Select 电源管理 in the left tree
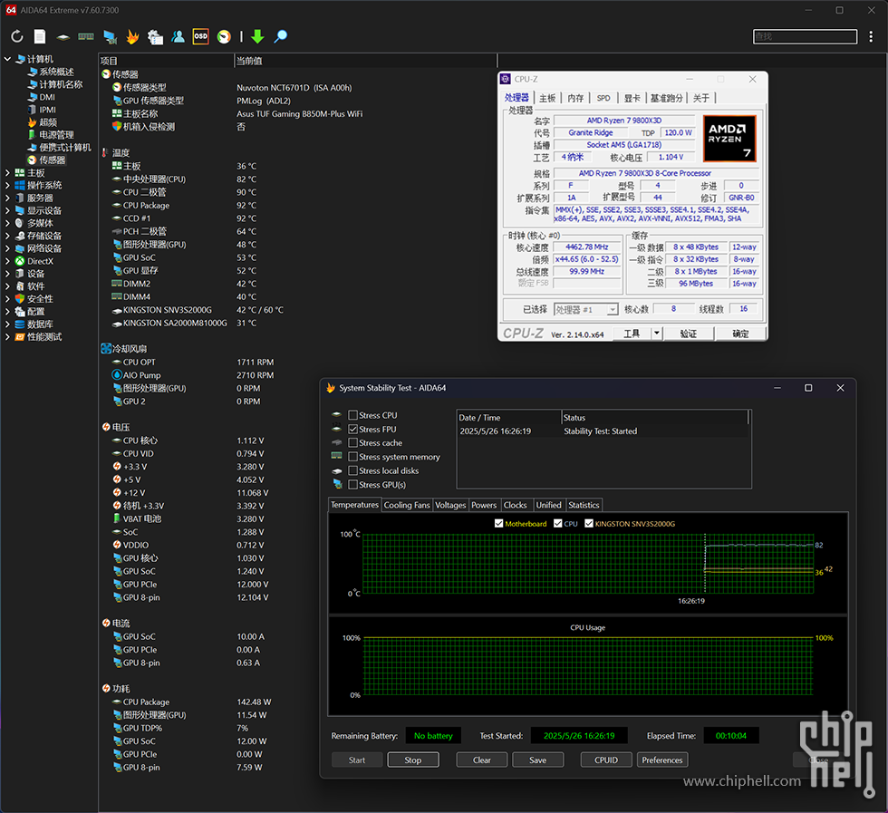Image resolution: width=888 pixels, height=813 pixels. click(56, 135)
